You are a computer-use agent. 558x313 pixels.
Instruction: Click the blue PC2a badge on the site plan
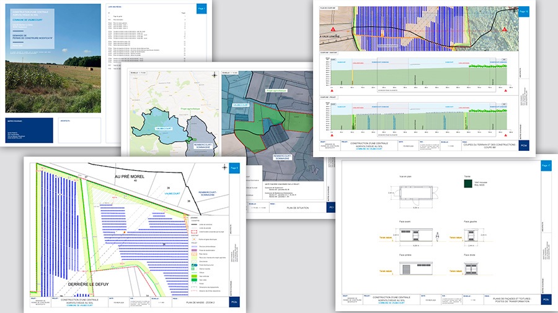click(234, 302)
